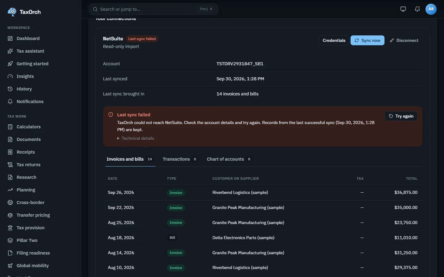444x277 pixels.
Task: Focus the Search or jump to field
Action: [x=154, y=9]
